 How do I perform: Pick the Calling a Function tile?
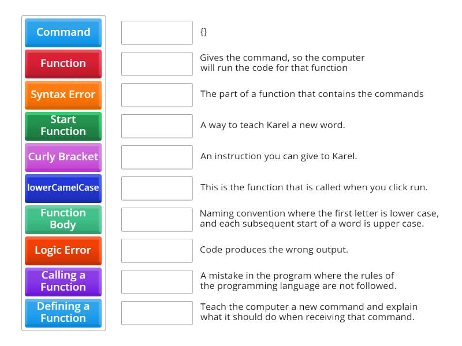(63, 281)
